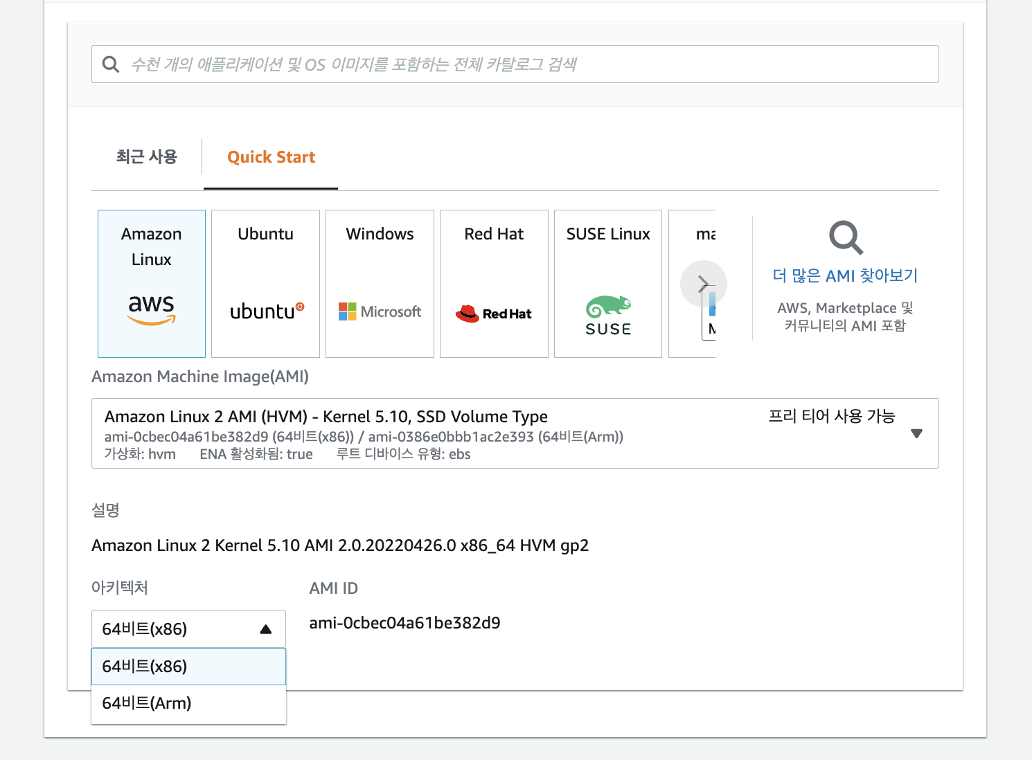This screenshot has width=1032, height=760.
Task: Click the large magnifier icon for browsing AMIs
Action: [x=846, y=238]
